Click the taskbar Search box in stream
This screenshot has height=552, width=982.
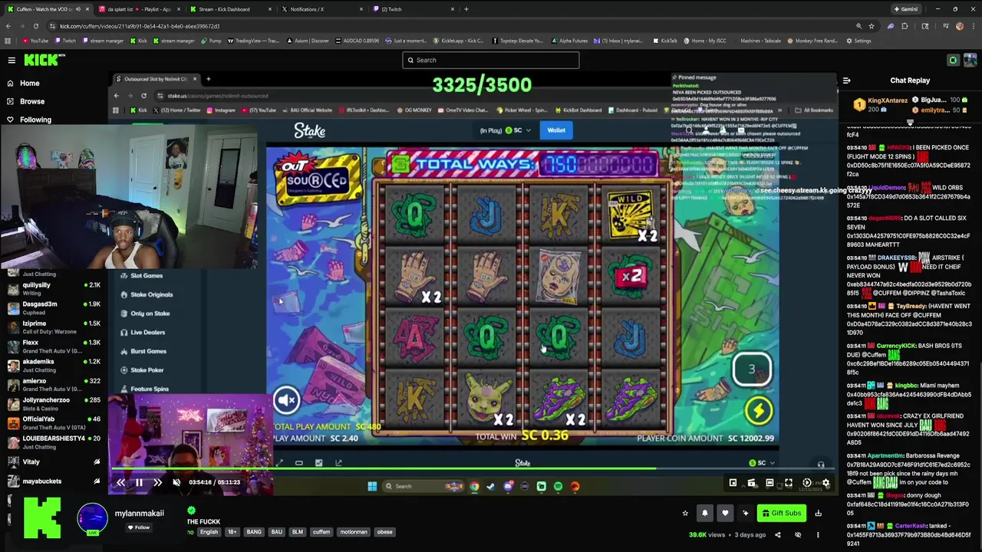(x=424, y=486)
